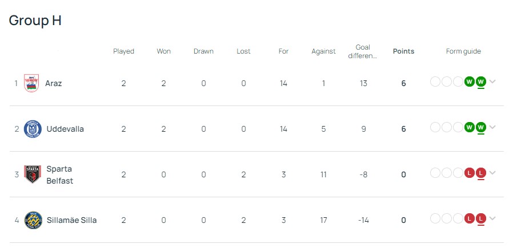Expand the Uddevalla row chevron
The width and height of the screenshot is (513, 252).
coord(492,127)
